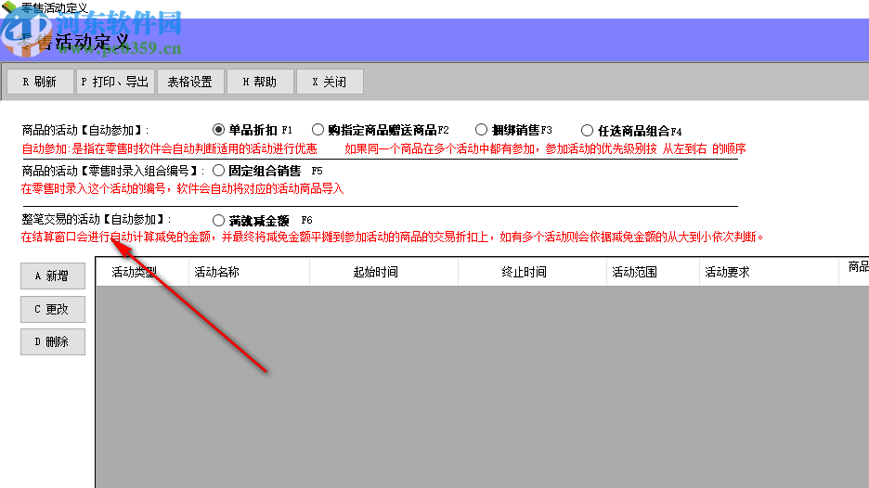Choose the 捆绑销售 F3 radio button

(481, 130)
